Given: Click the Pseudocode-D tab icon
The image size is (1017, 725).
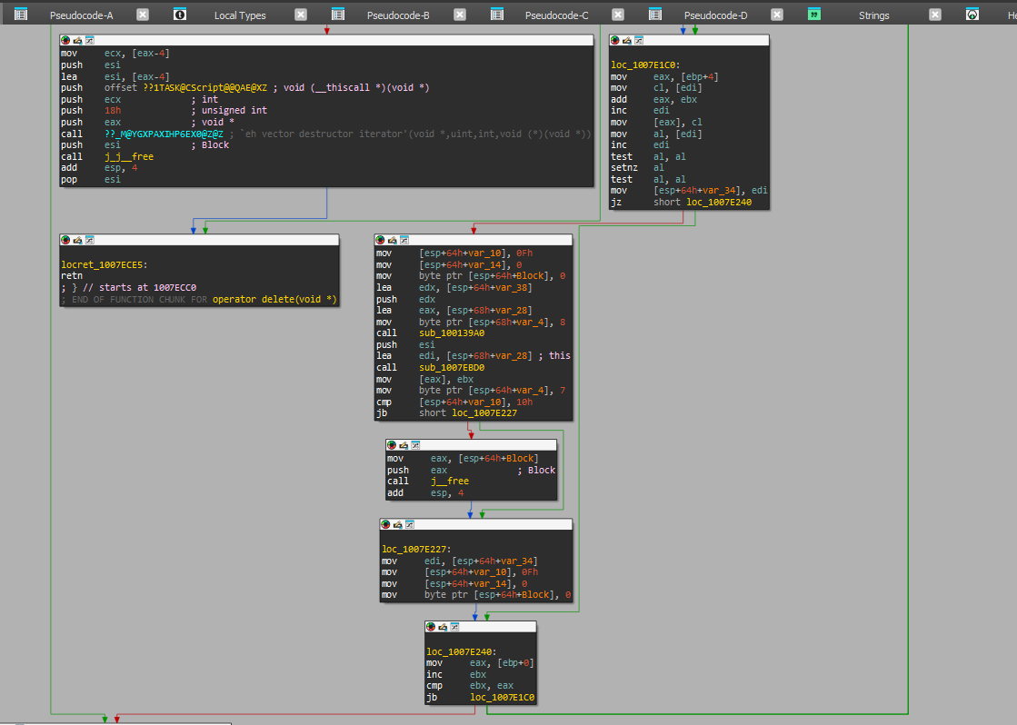Looking at the screenshot, I should 655,15.
